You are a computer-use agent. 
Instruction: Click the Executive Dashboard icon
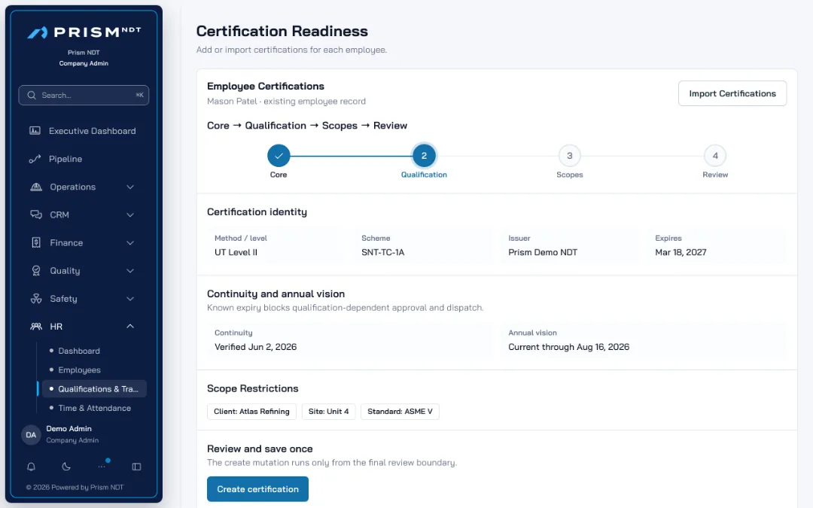pyautogui.click(x=35, y=131)
